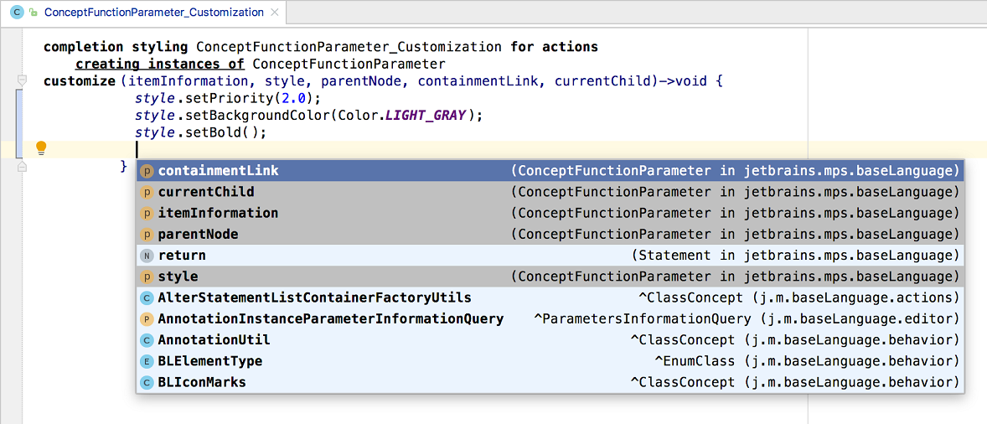Click the class icon beside AlterStatementListContainerFactoryUtils
The width and height of the screenshot is (987, 424).
pyautogui.click(x=147, y=297)
